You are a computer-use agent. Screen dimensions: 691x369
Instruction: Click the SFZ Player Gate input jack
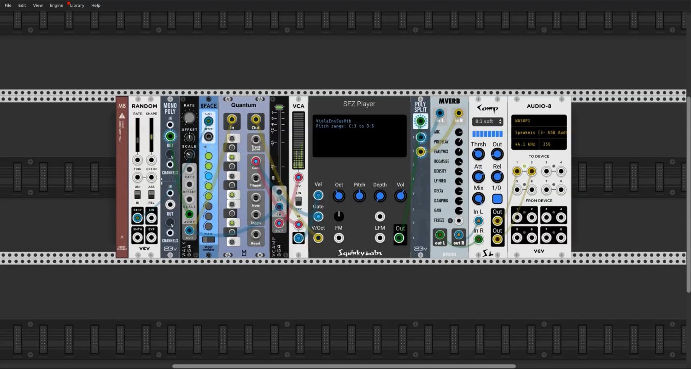[318, 216]
